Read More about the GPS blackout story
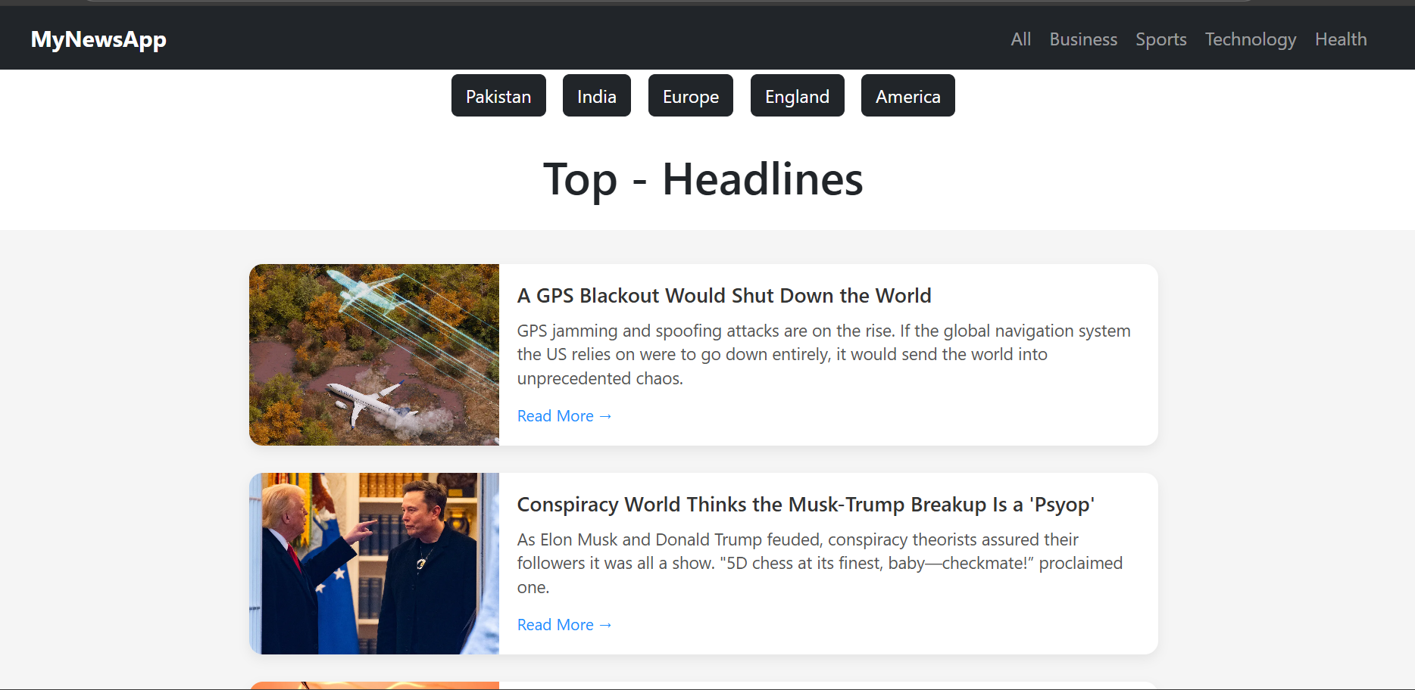 pos(564,415)
